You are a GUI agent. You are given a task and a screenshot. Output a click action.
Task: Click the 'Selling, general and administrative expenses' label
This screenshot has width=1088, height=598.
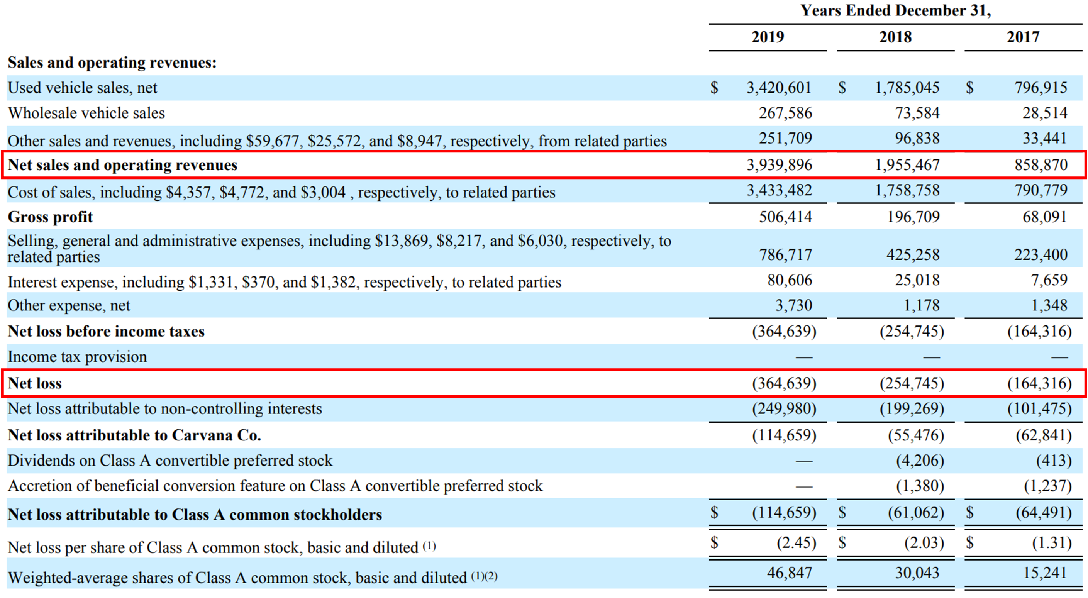pos(340,249)
